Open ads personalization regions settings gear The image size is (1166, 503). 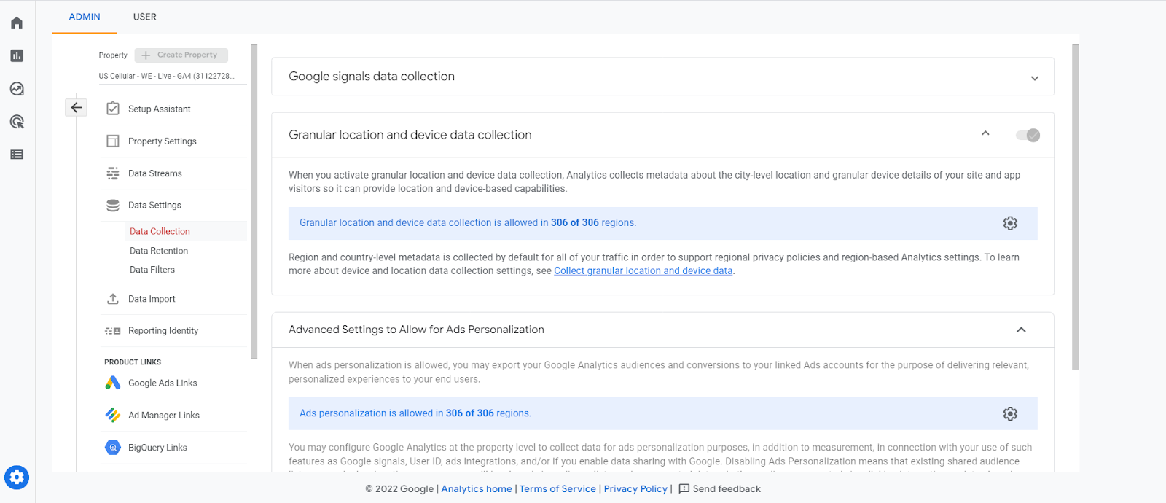tap(1010, 414)
